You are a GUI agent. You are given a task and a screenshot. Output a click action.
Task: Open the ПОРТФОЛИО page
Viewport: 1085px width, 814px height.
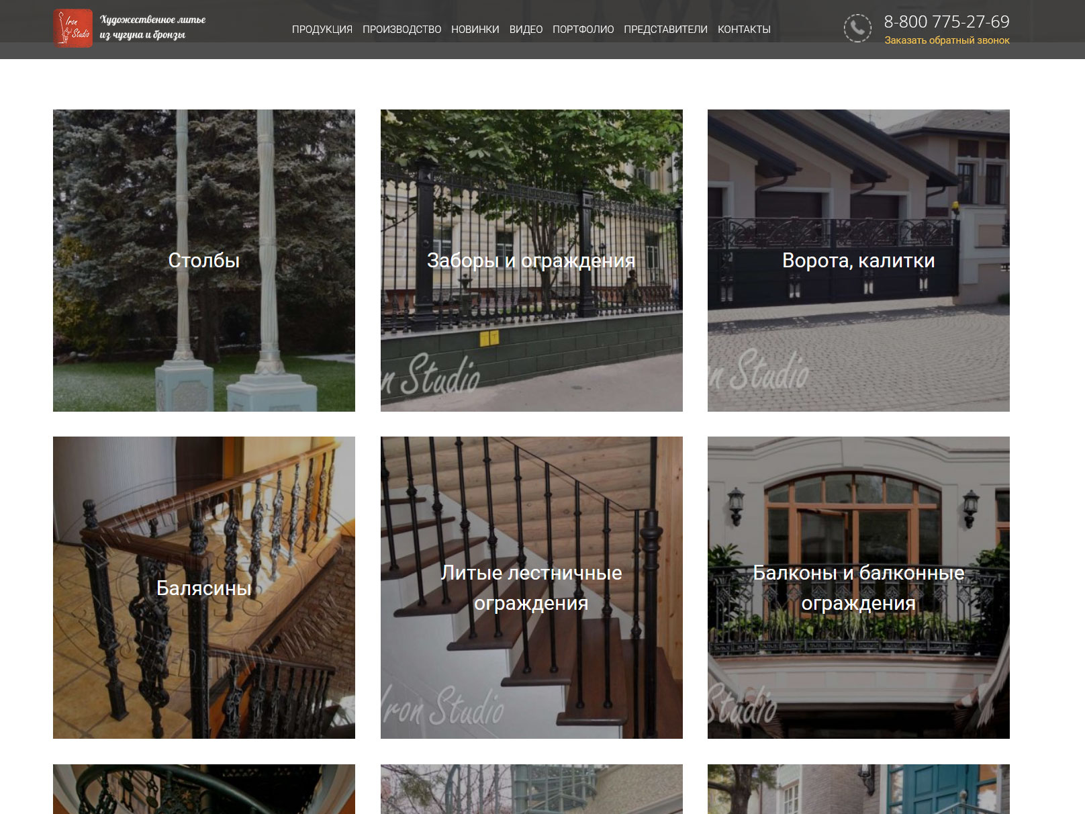pos(583,30)
